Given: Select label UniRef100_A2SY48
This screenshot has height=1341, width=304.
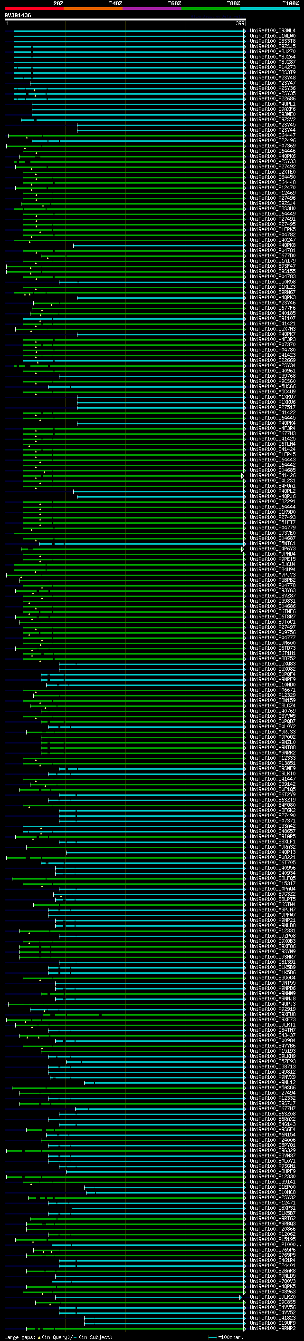Looking at the screenshot, I should [273, 78].
